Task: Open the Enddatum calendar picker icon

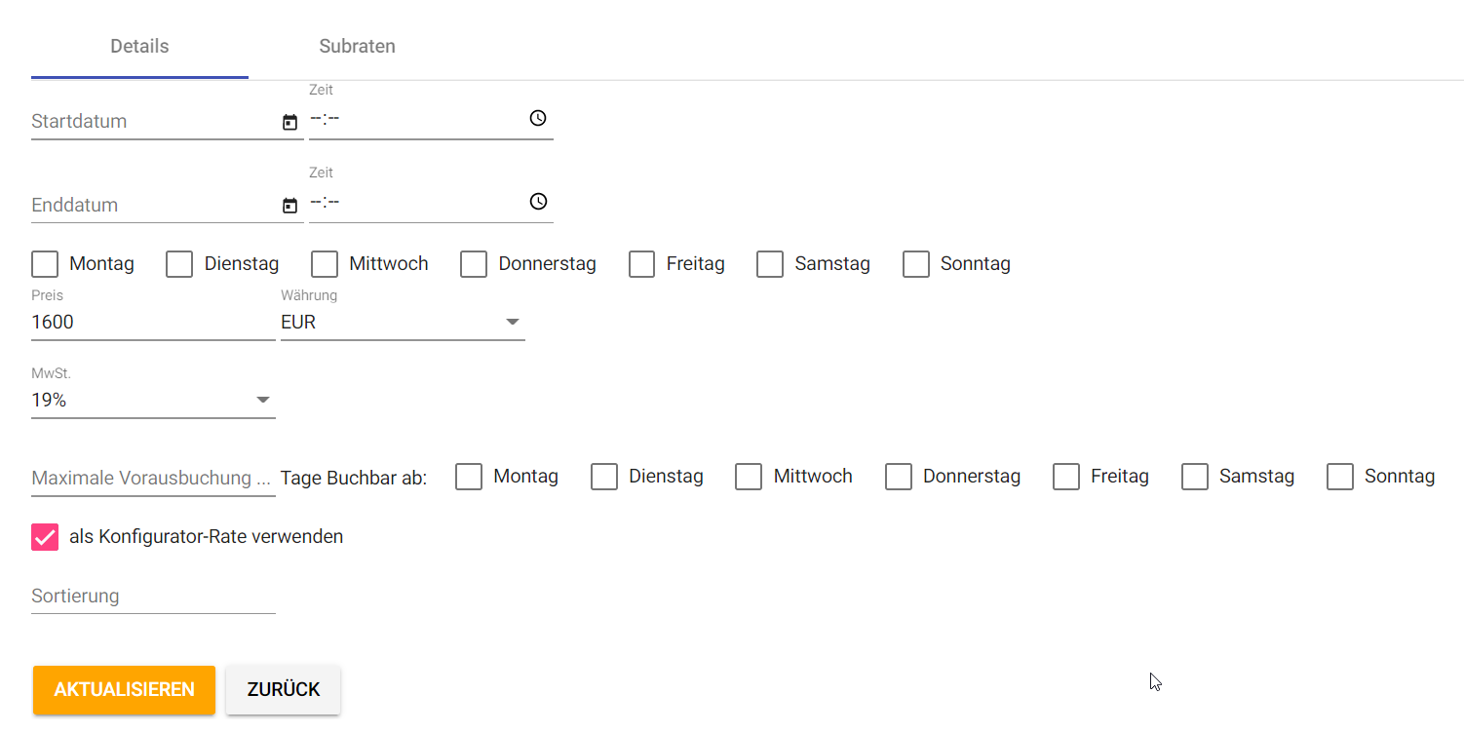Action: [x=289, y=206]
